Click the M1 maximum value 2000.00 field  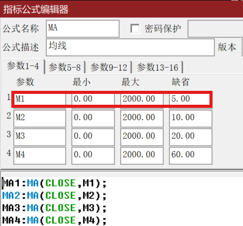(x=142, y=99)
